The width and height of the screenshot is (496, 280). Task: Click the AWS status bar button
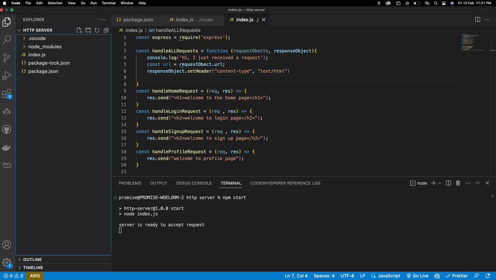tap(35, 276)
